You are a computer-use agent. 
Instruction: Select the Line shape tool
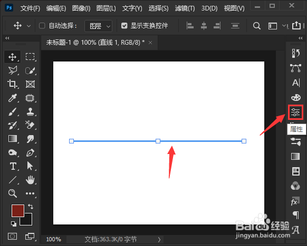[13, 180]
